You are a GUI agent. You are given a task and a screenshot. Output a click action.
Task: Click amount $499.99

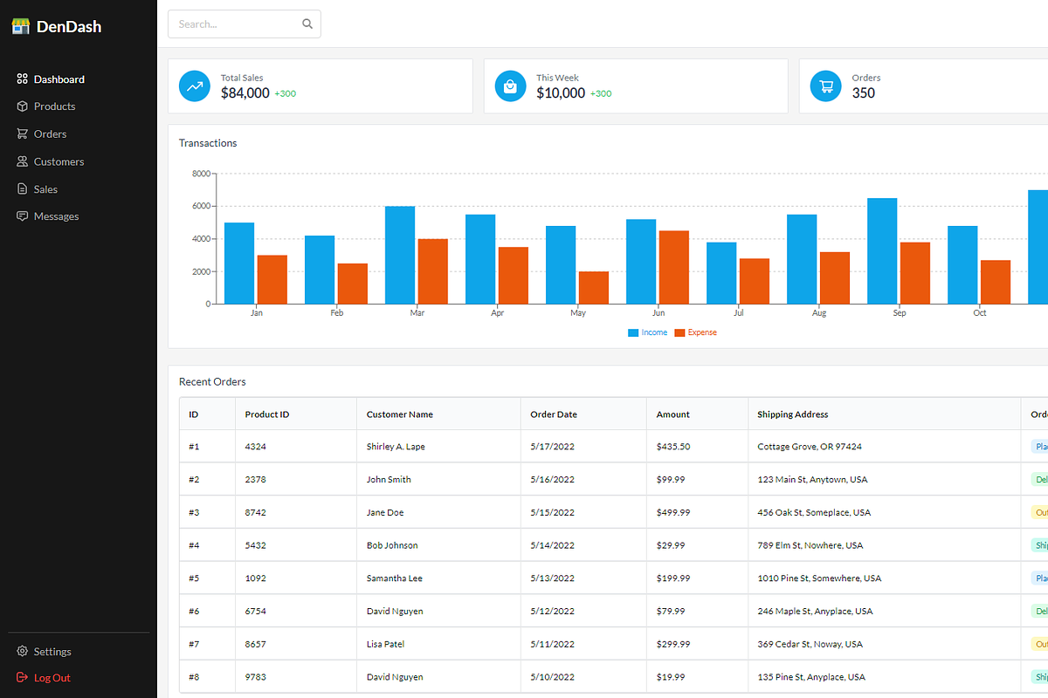pyautogui.click(x=673, y=513)
